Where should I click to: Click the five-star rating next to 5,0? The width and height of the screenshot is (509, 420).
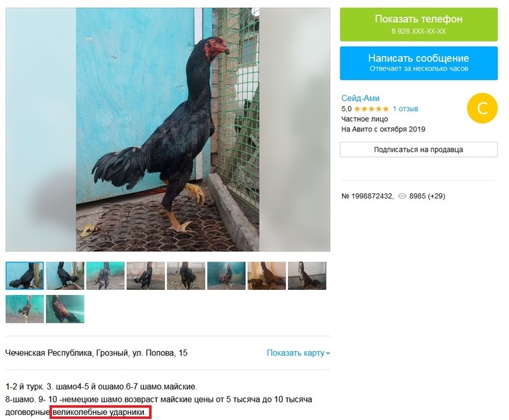pos(372,109)
